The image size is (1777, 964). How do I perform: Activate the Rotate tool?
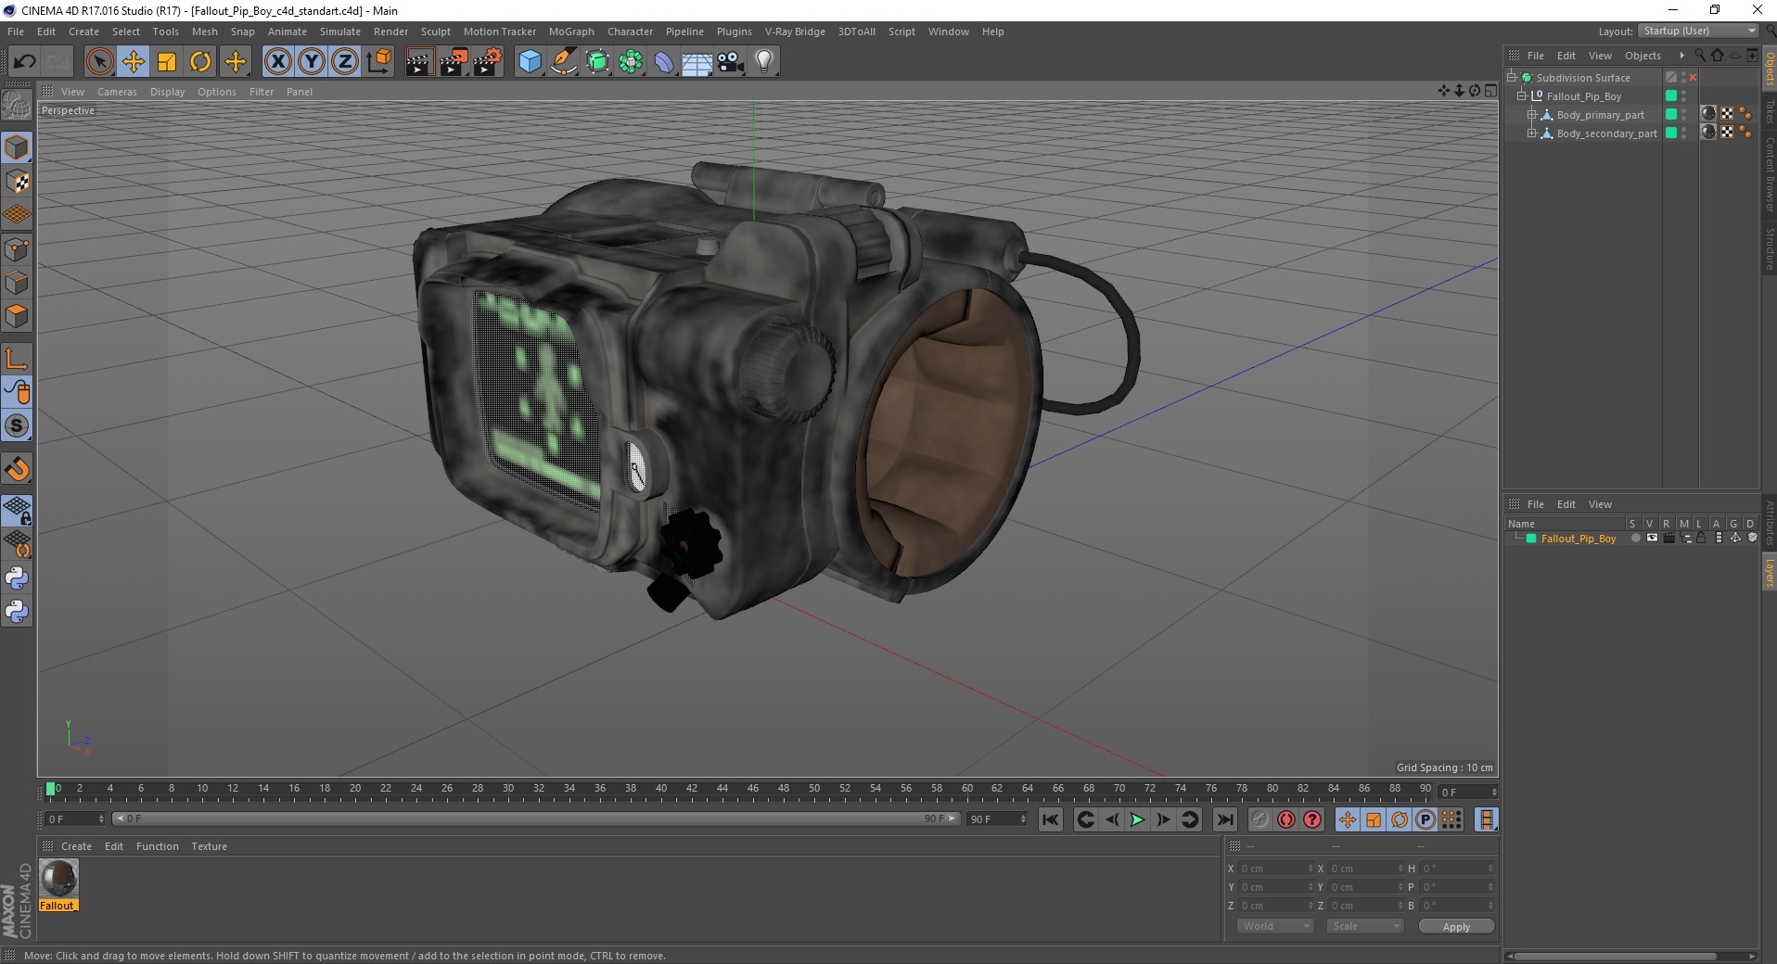click(200, 62)
